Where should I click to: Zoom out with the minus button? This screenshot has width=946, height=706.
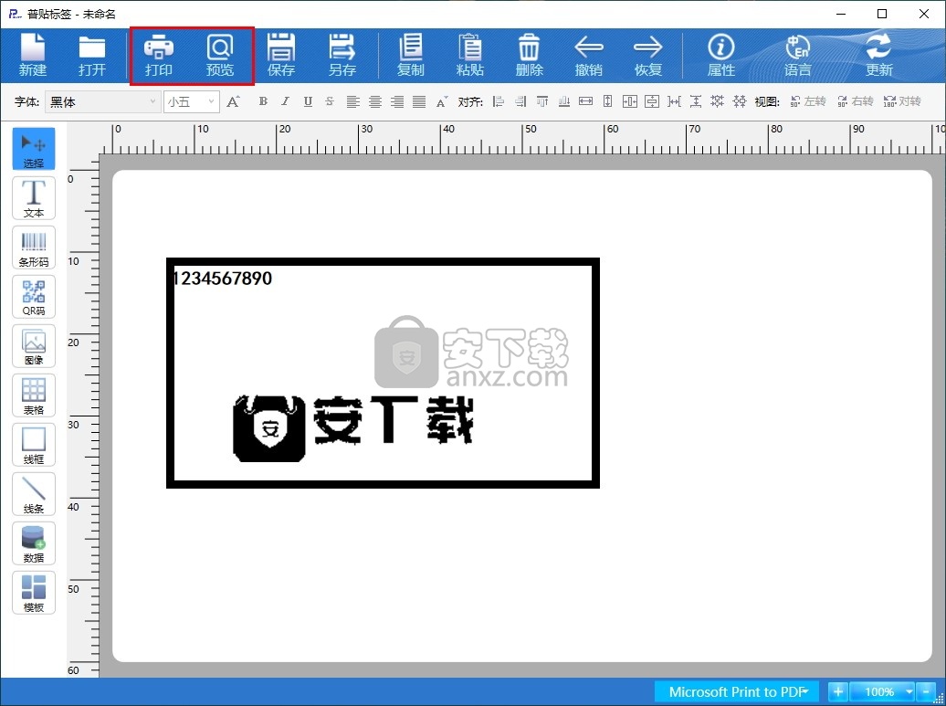tap(926, 691)
